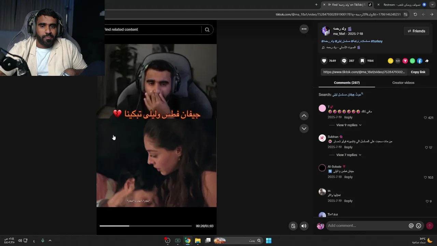Screen dimensions: 437x246
Task: Close the Restream browser tab
Action: (378, 5)
